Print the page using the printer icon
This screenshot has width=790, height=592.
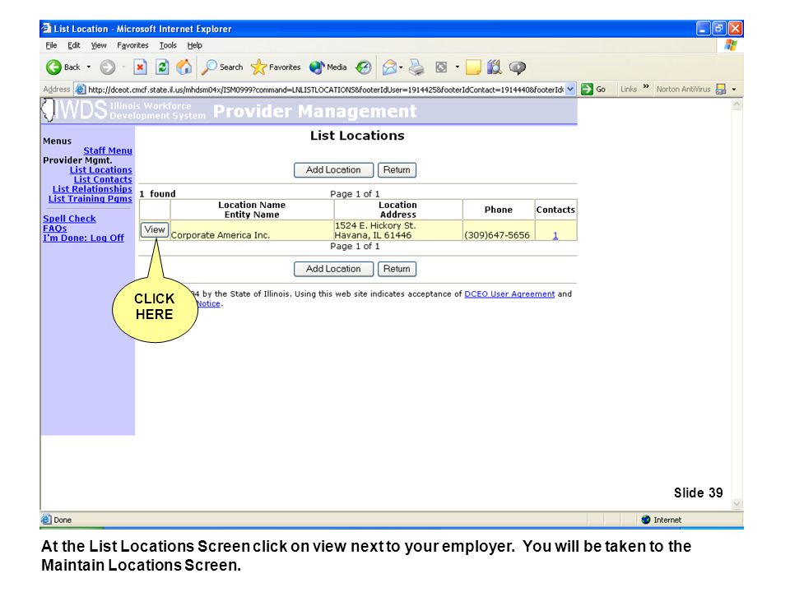(416, 67)
